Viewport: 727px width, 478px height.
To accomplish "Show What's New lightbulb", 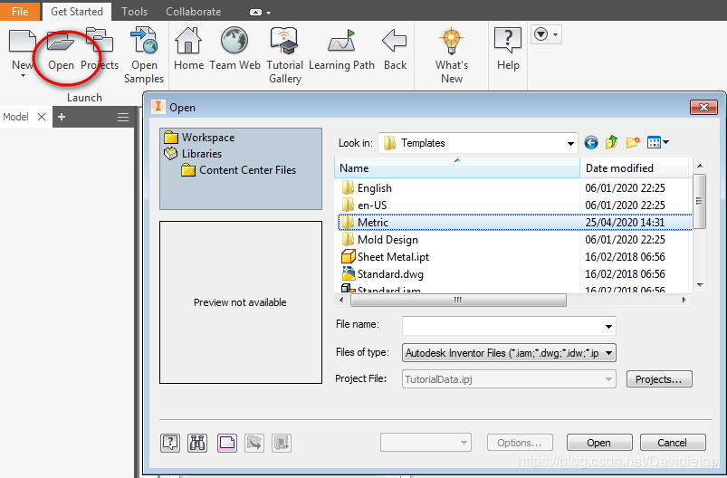I will [x=452, y=41].
